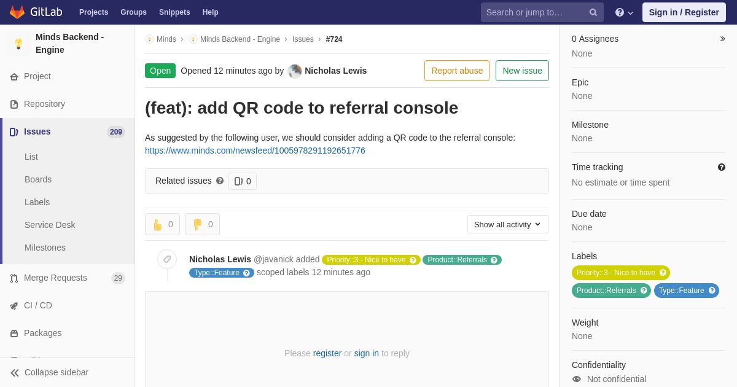The width and height of the screenshot is (737, 387).
Task: Click the sign in link in reply box
Action: (x=366, y=353)
